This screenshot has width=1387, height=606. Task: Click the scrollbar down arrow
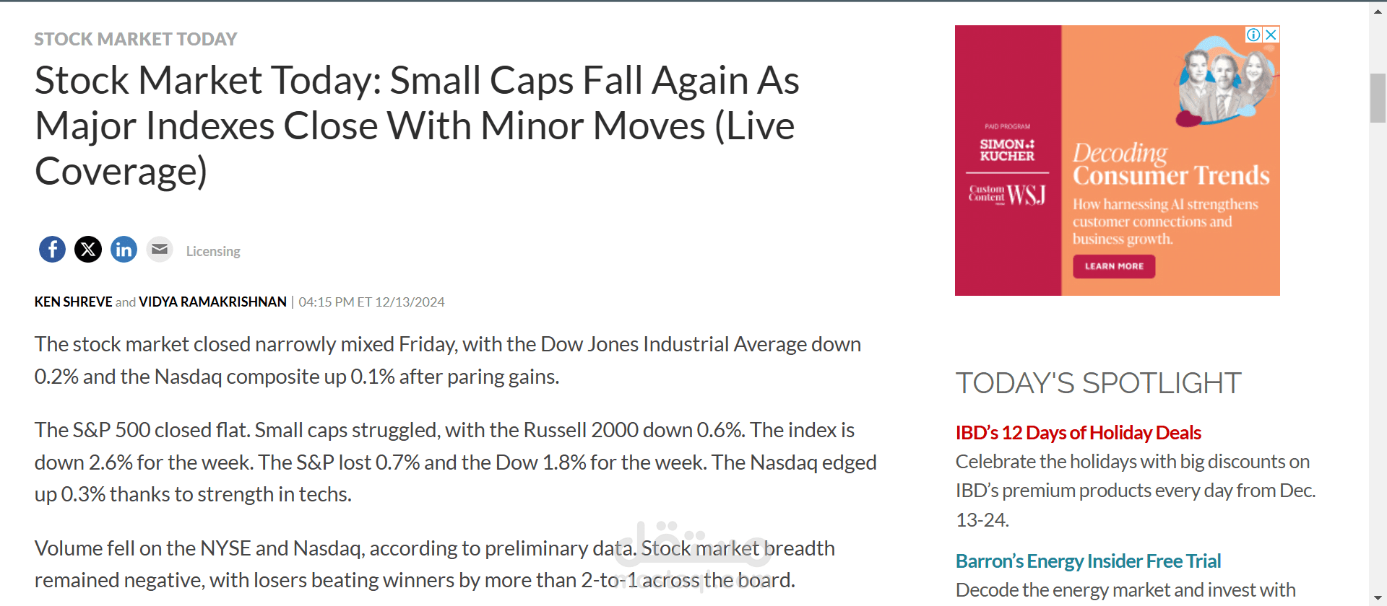pyautogui.click(x=1378, y=597)
